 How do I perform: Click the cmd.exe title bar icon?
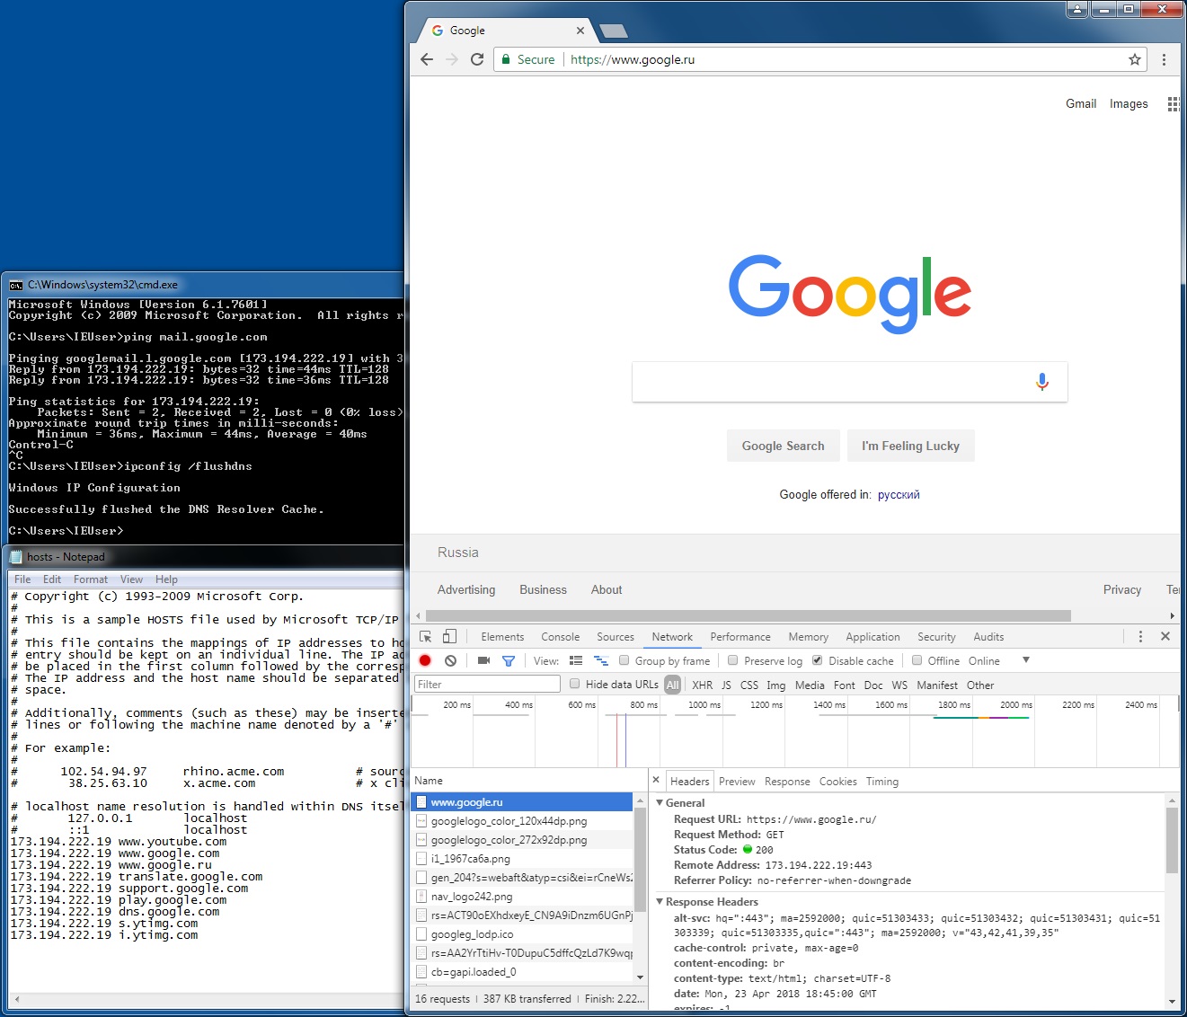[x=16, y=285]
